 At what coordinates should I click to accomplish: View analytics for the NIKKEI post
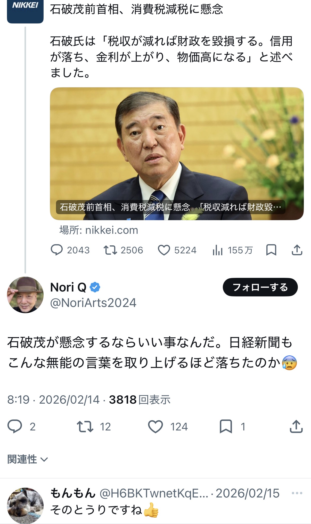pos(218,250)
